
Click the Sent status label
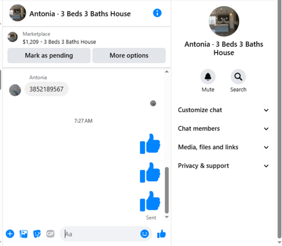pyautogui.click(x=151, y=218)
